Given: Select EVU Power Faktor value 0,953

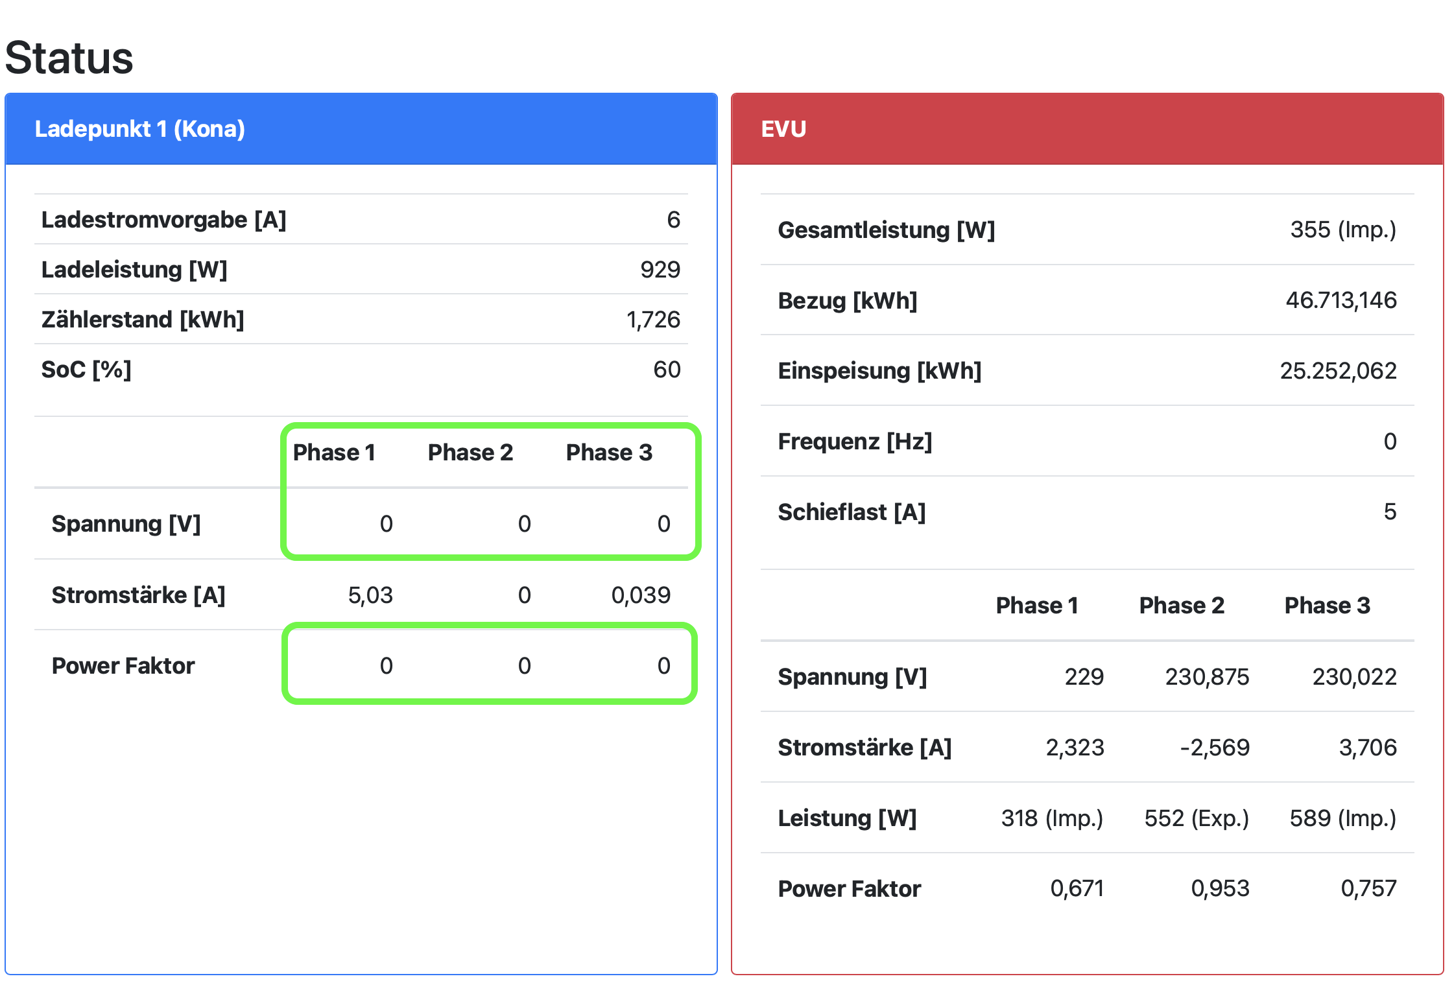Looking at the screenshot, I should pyautogui.click(x=1219, y=888).
